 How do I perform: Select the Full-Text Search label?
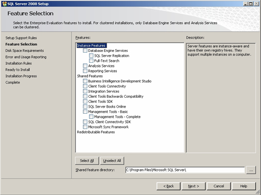[107, 61]
